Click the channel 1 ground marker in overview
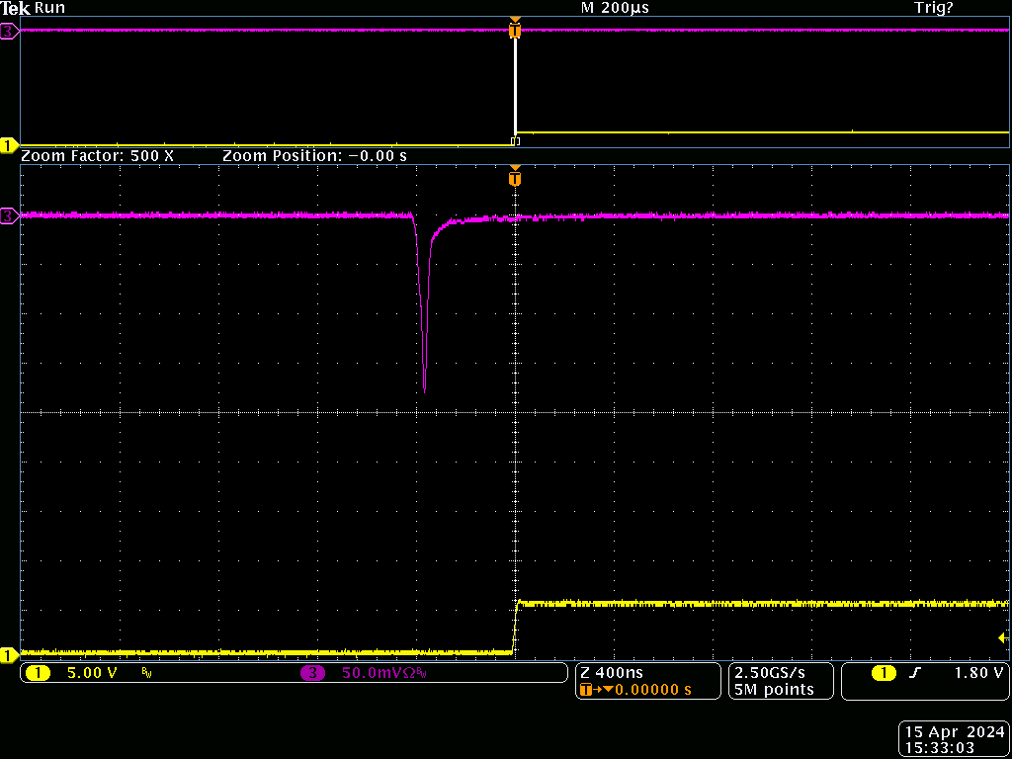The width and height of the screenshot is (1012, 759). tap(9, 146)
